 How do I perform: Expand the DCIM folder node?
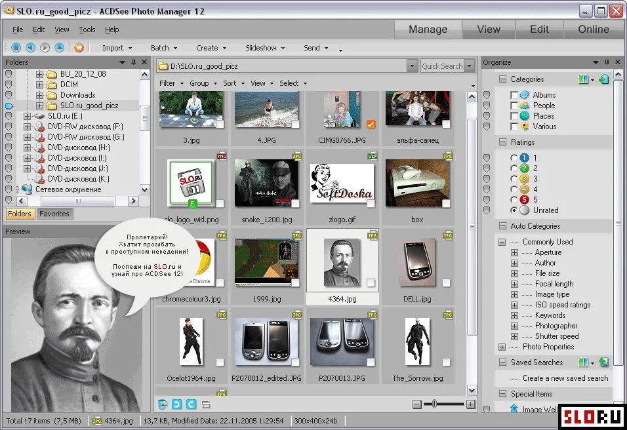tap(39, 85)
